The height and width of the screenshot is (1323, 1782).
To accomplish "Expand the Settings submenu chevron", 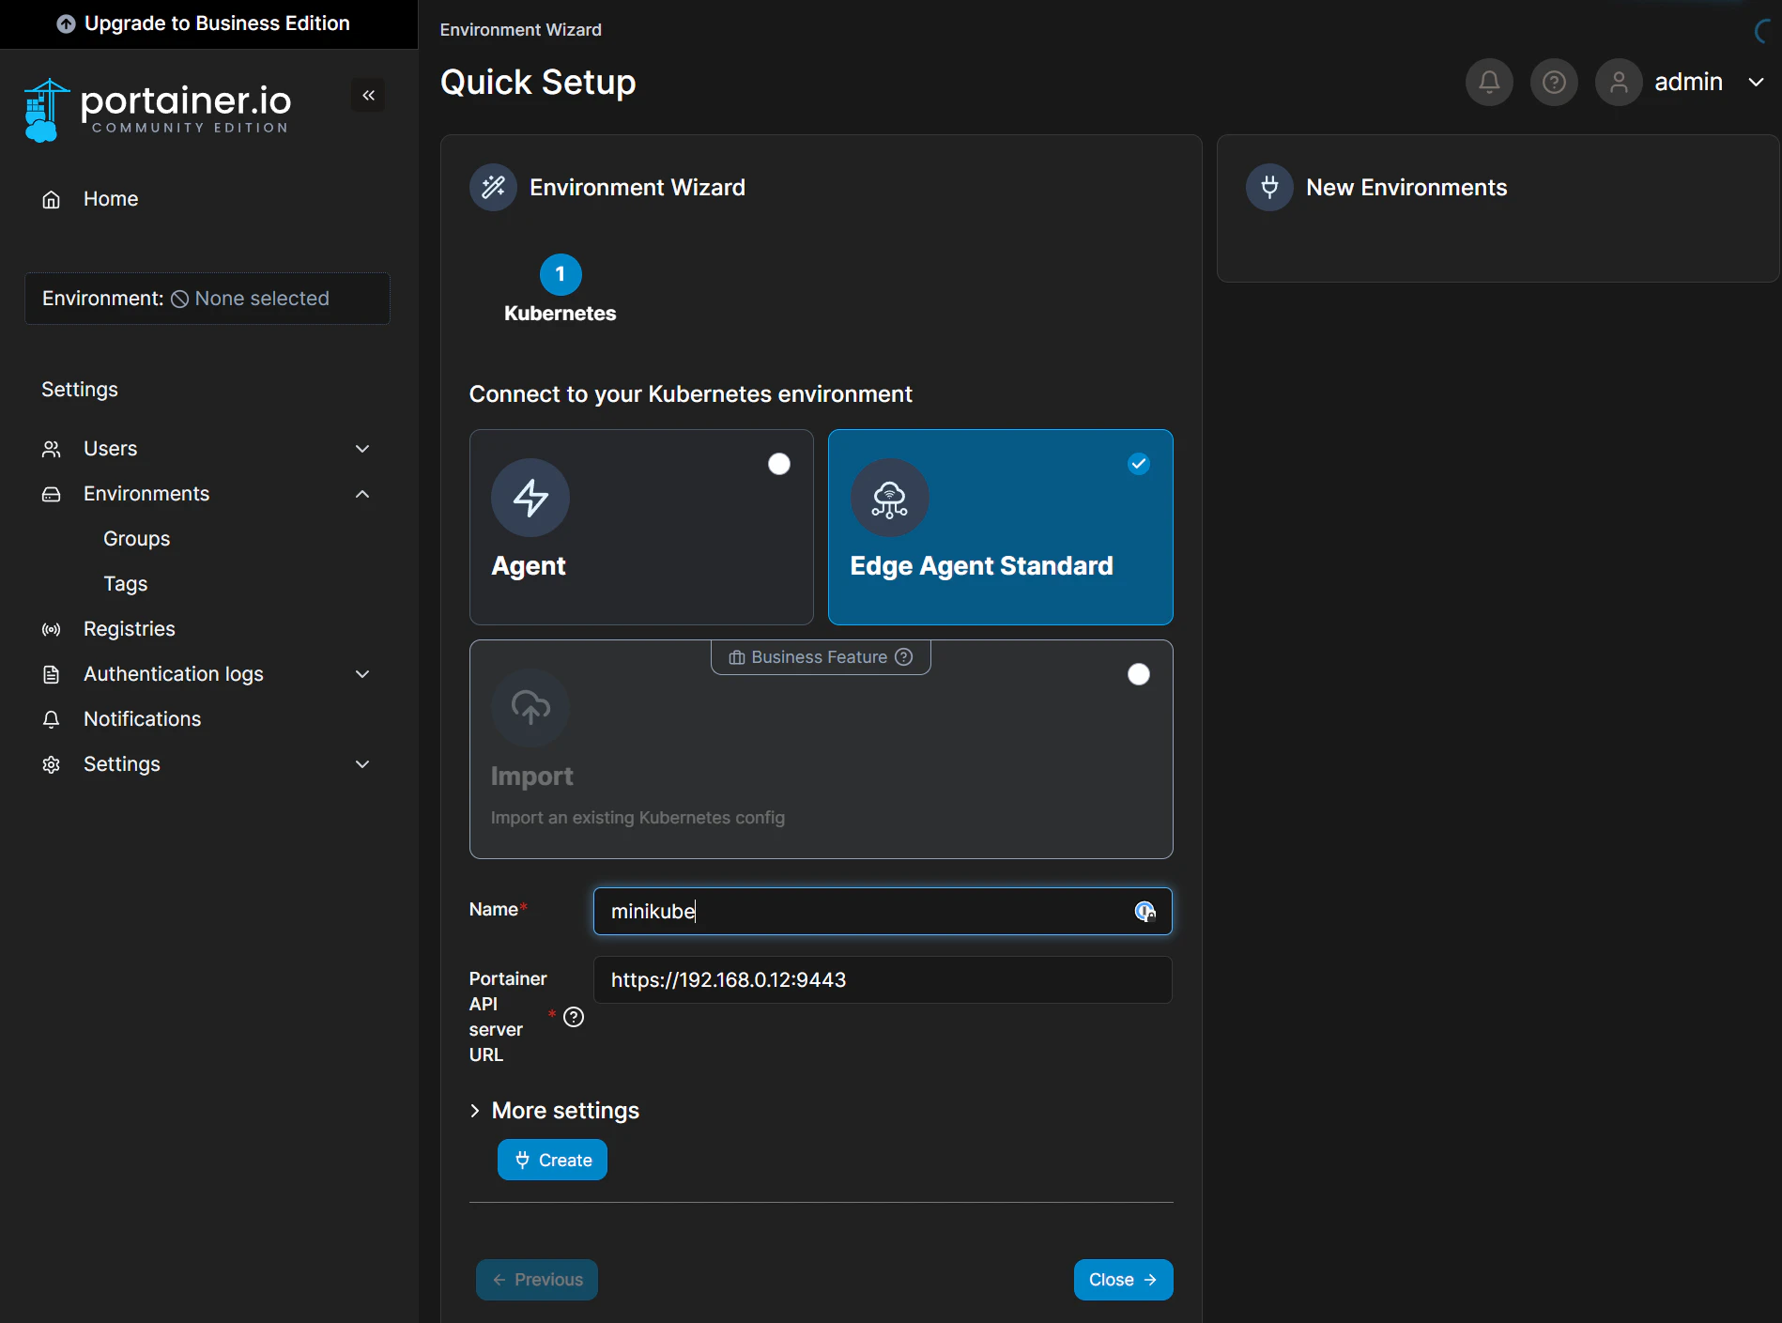I will point(362,764).
